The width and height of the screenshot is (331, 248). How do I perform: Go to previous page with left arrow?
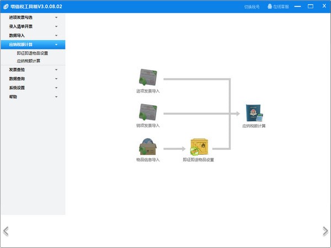(x=6, y=231)
